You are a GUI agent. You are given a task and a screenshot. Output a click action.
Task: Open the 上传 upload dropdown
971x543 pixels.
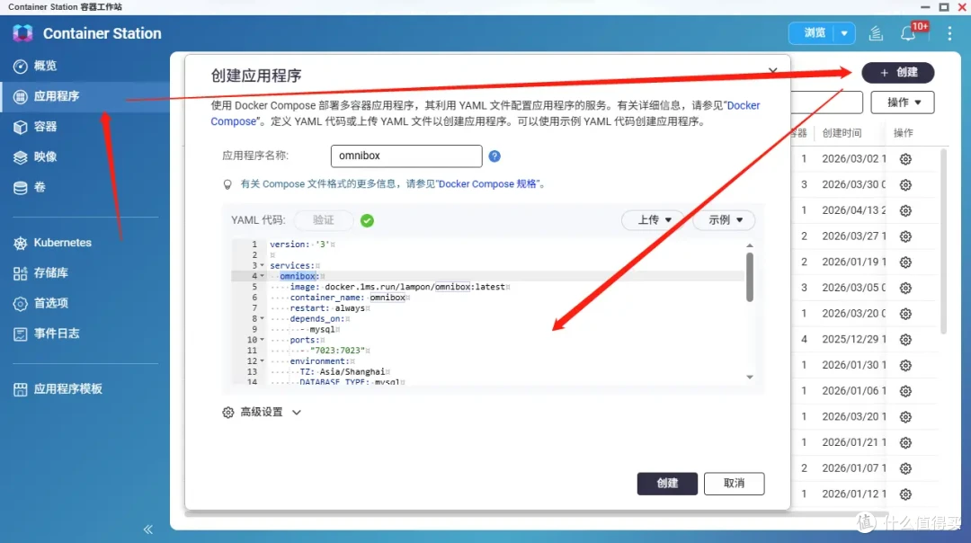(x=655, y=219)
